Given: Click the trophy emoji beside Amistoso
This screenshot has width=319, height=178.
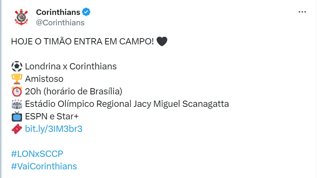Looking at the screenshot, I should [17, 79].
